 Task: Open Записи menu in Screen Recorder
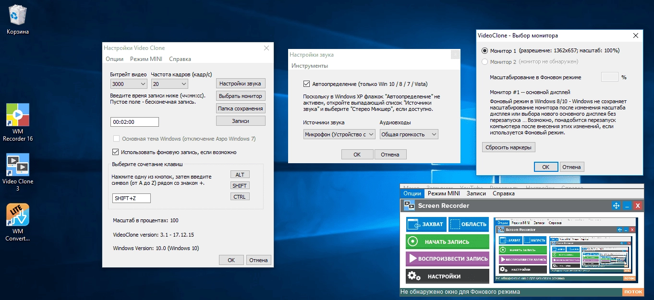coord(476,193)
